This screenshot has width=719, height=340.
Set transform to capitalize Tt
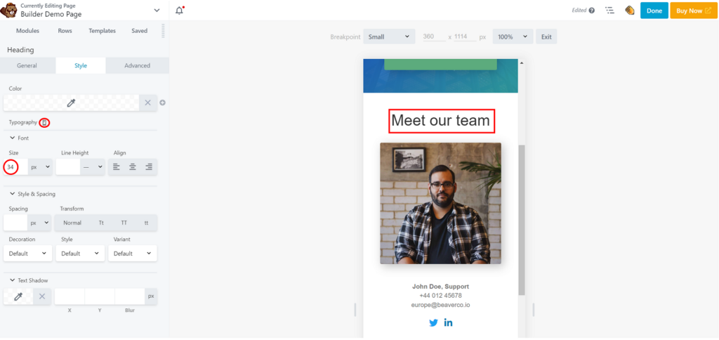(x=101, y=223)
